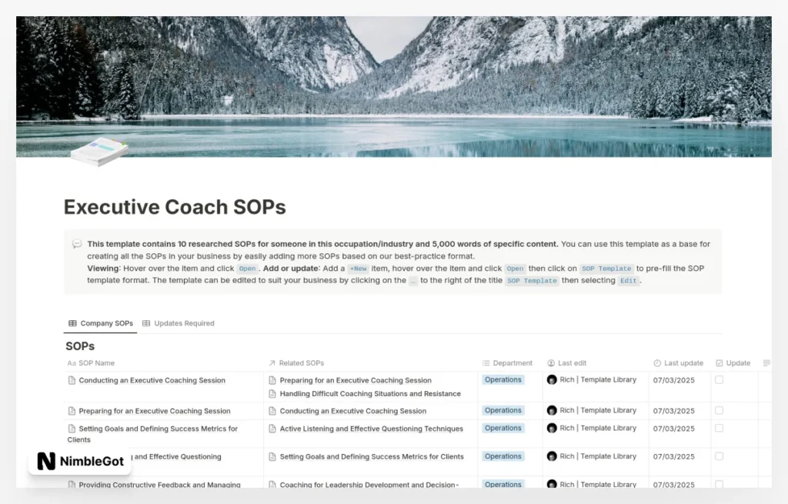This screenshot has height=504, width=788.
Task: Check the Update checkbox for Conducting an Executive Coaching Session
Action: [x=720, y=380]
